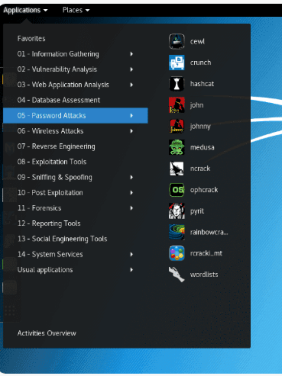This screenshot has height=376, width=282.
Task: Open Usual applications category
Action: (75, 269)
